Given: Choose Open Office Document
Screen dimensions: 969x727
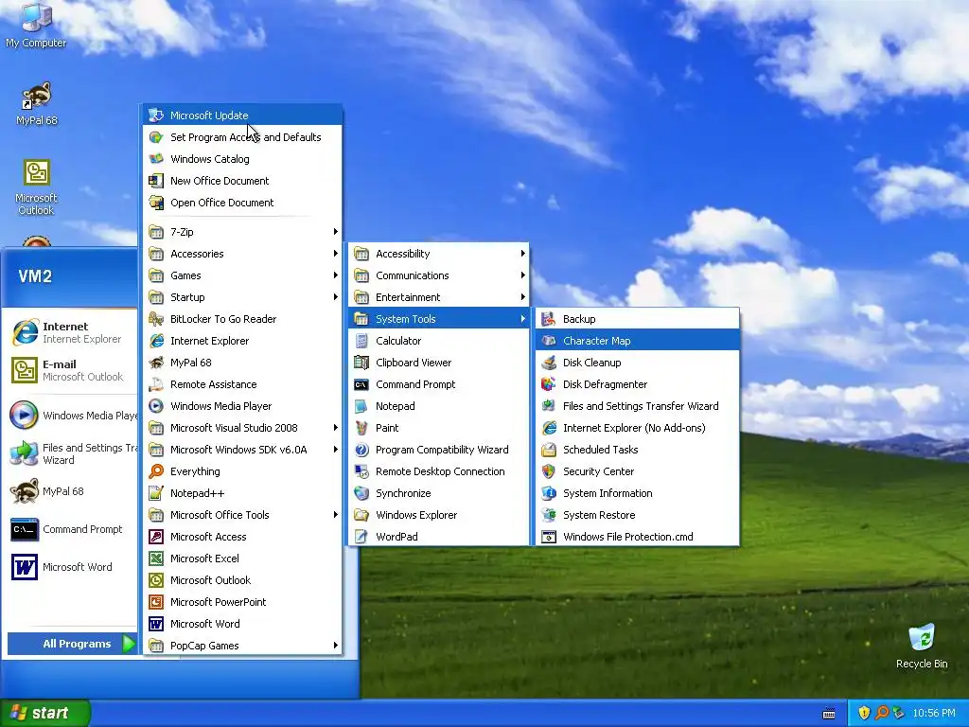Looking at the screenshot, I should 242,203.
